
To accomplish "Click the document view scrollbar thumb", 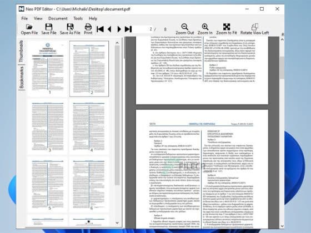I will pos(282,68).
